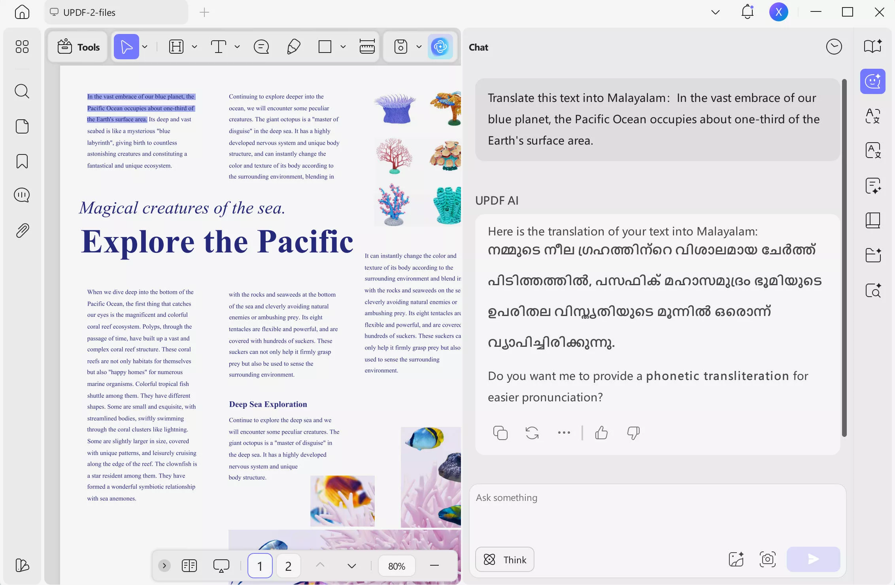Enable Think mode in the chat input
Image resolution: width=895 pixels, height=585 pixels.
pos(504,559)
